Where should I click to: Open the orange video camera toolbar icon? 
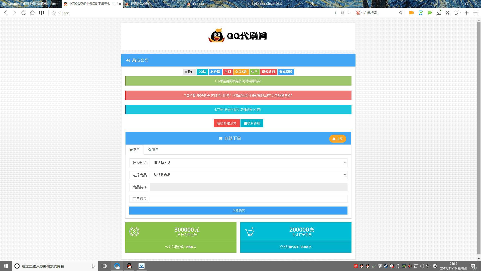point(411,13)
